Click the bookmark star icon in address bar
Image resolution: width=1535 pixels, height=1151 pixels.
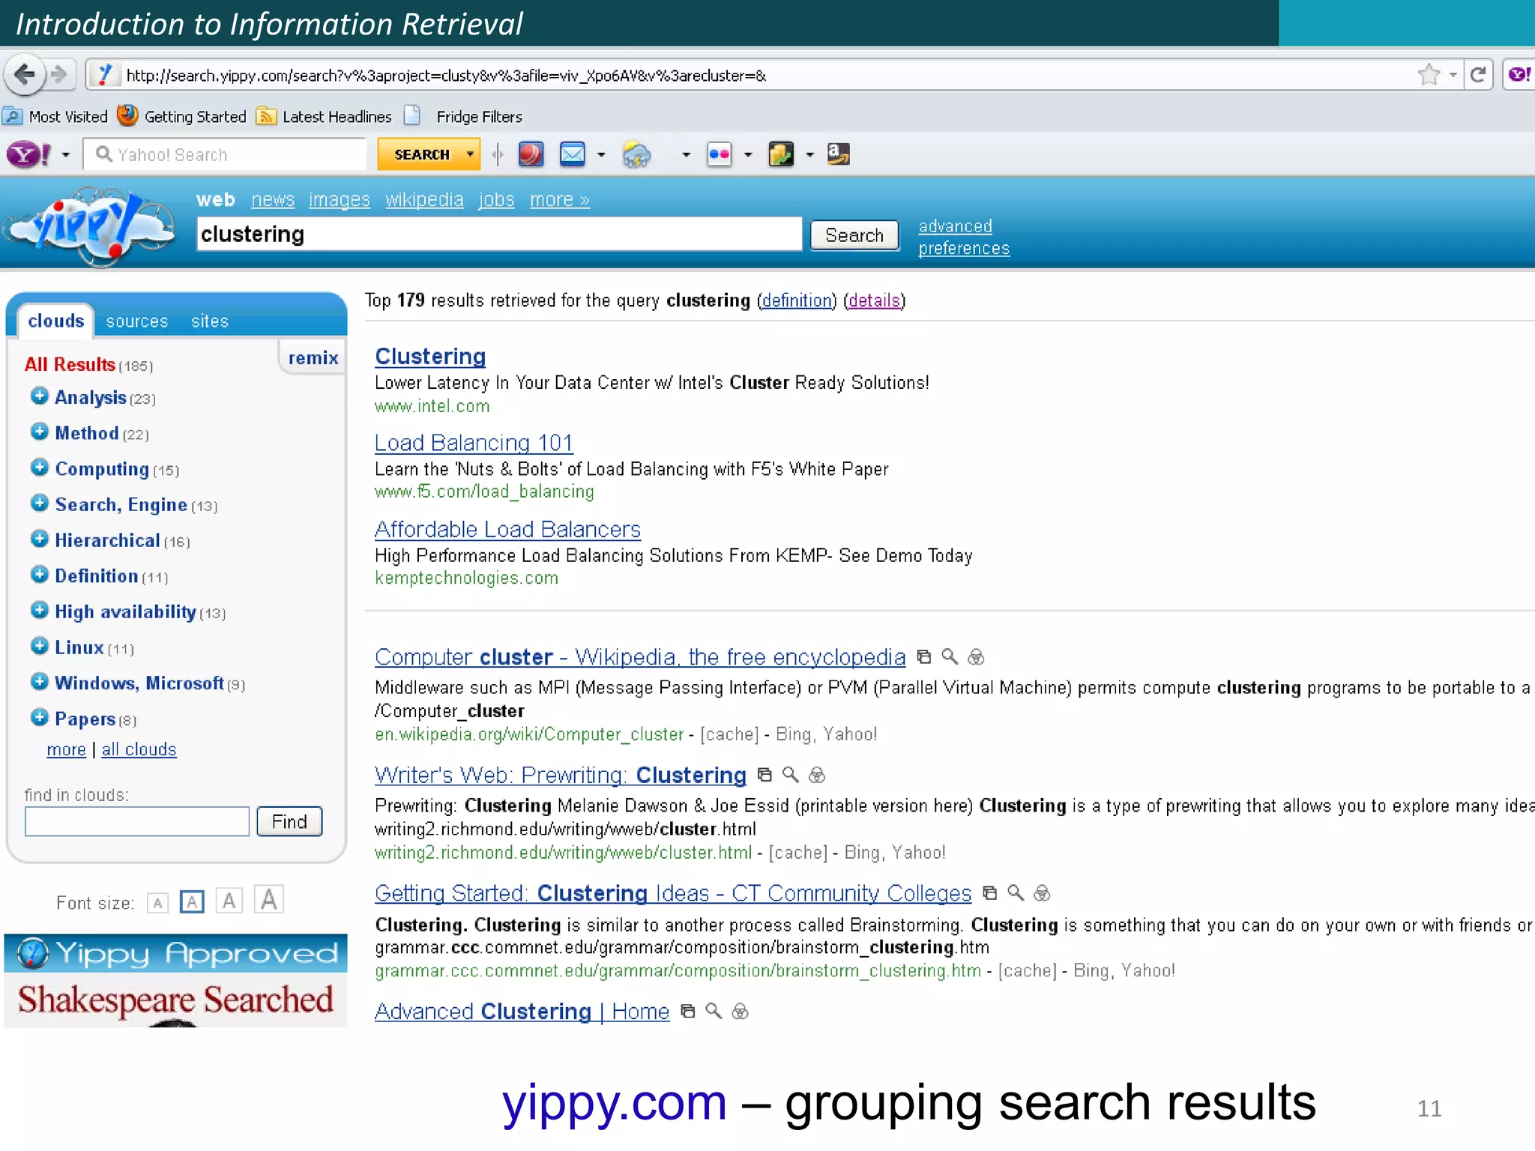[1429, 75]
